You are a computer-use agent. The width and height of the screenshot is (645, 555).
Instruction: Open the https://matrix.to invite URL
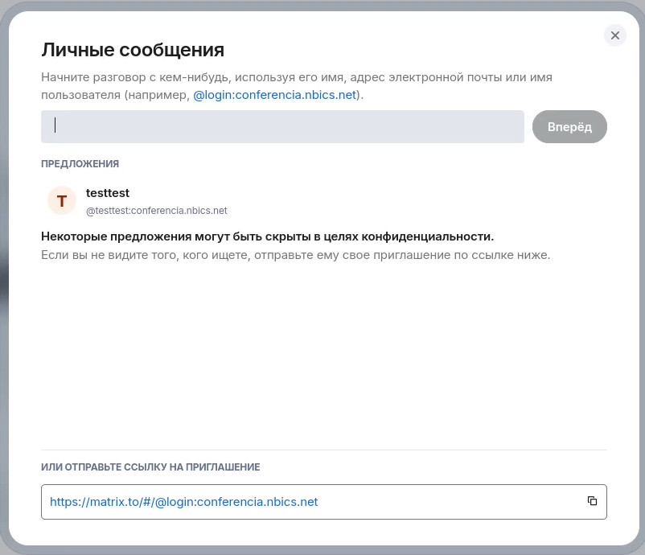(x=183, y=502)
